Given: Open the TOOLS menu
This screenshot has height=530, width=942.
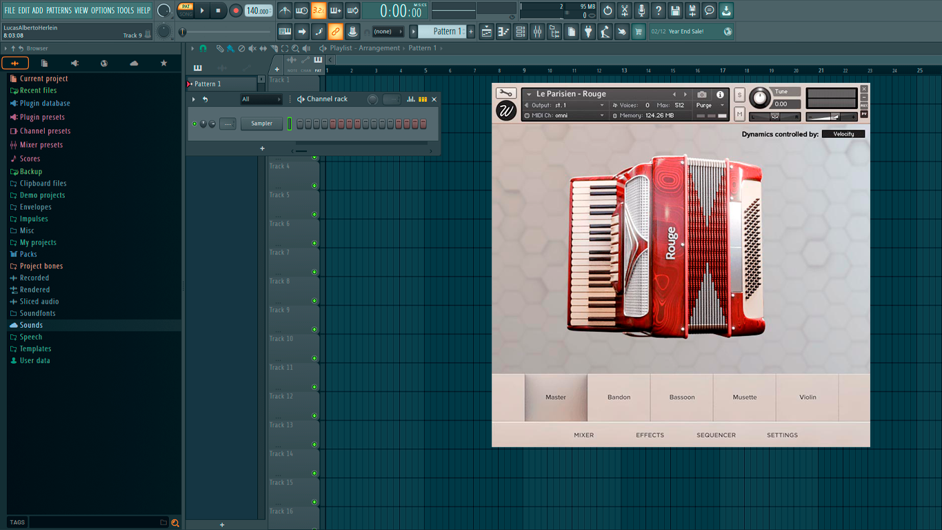Looking at the screenshot, I should pyautogui.click(x=126, y=10).
